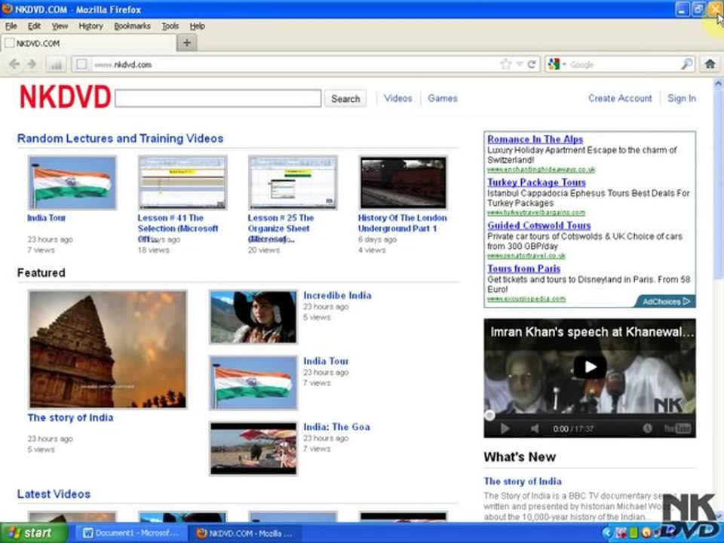Click enchantinghideaways.co.uk ad URL

tap(541, 170)
